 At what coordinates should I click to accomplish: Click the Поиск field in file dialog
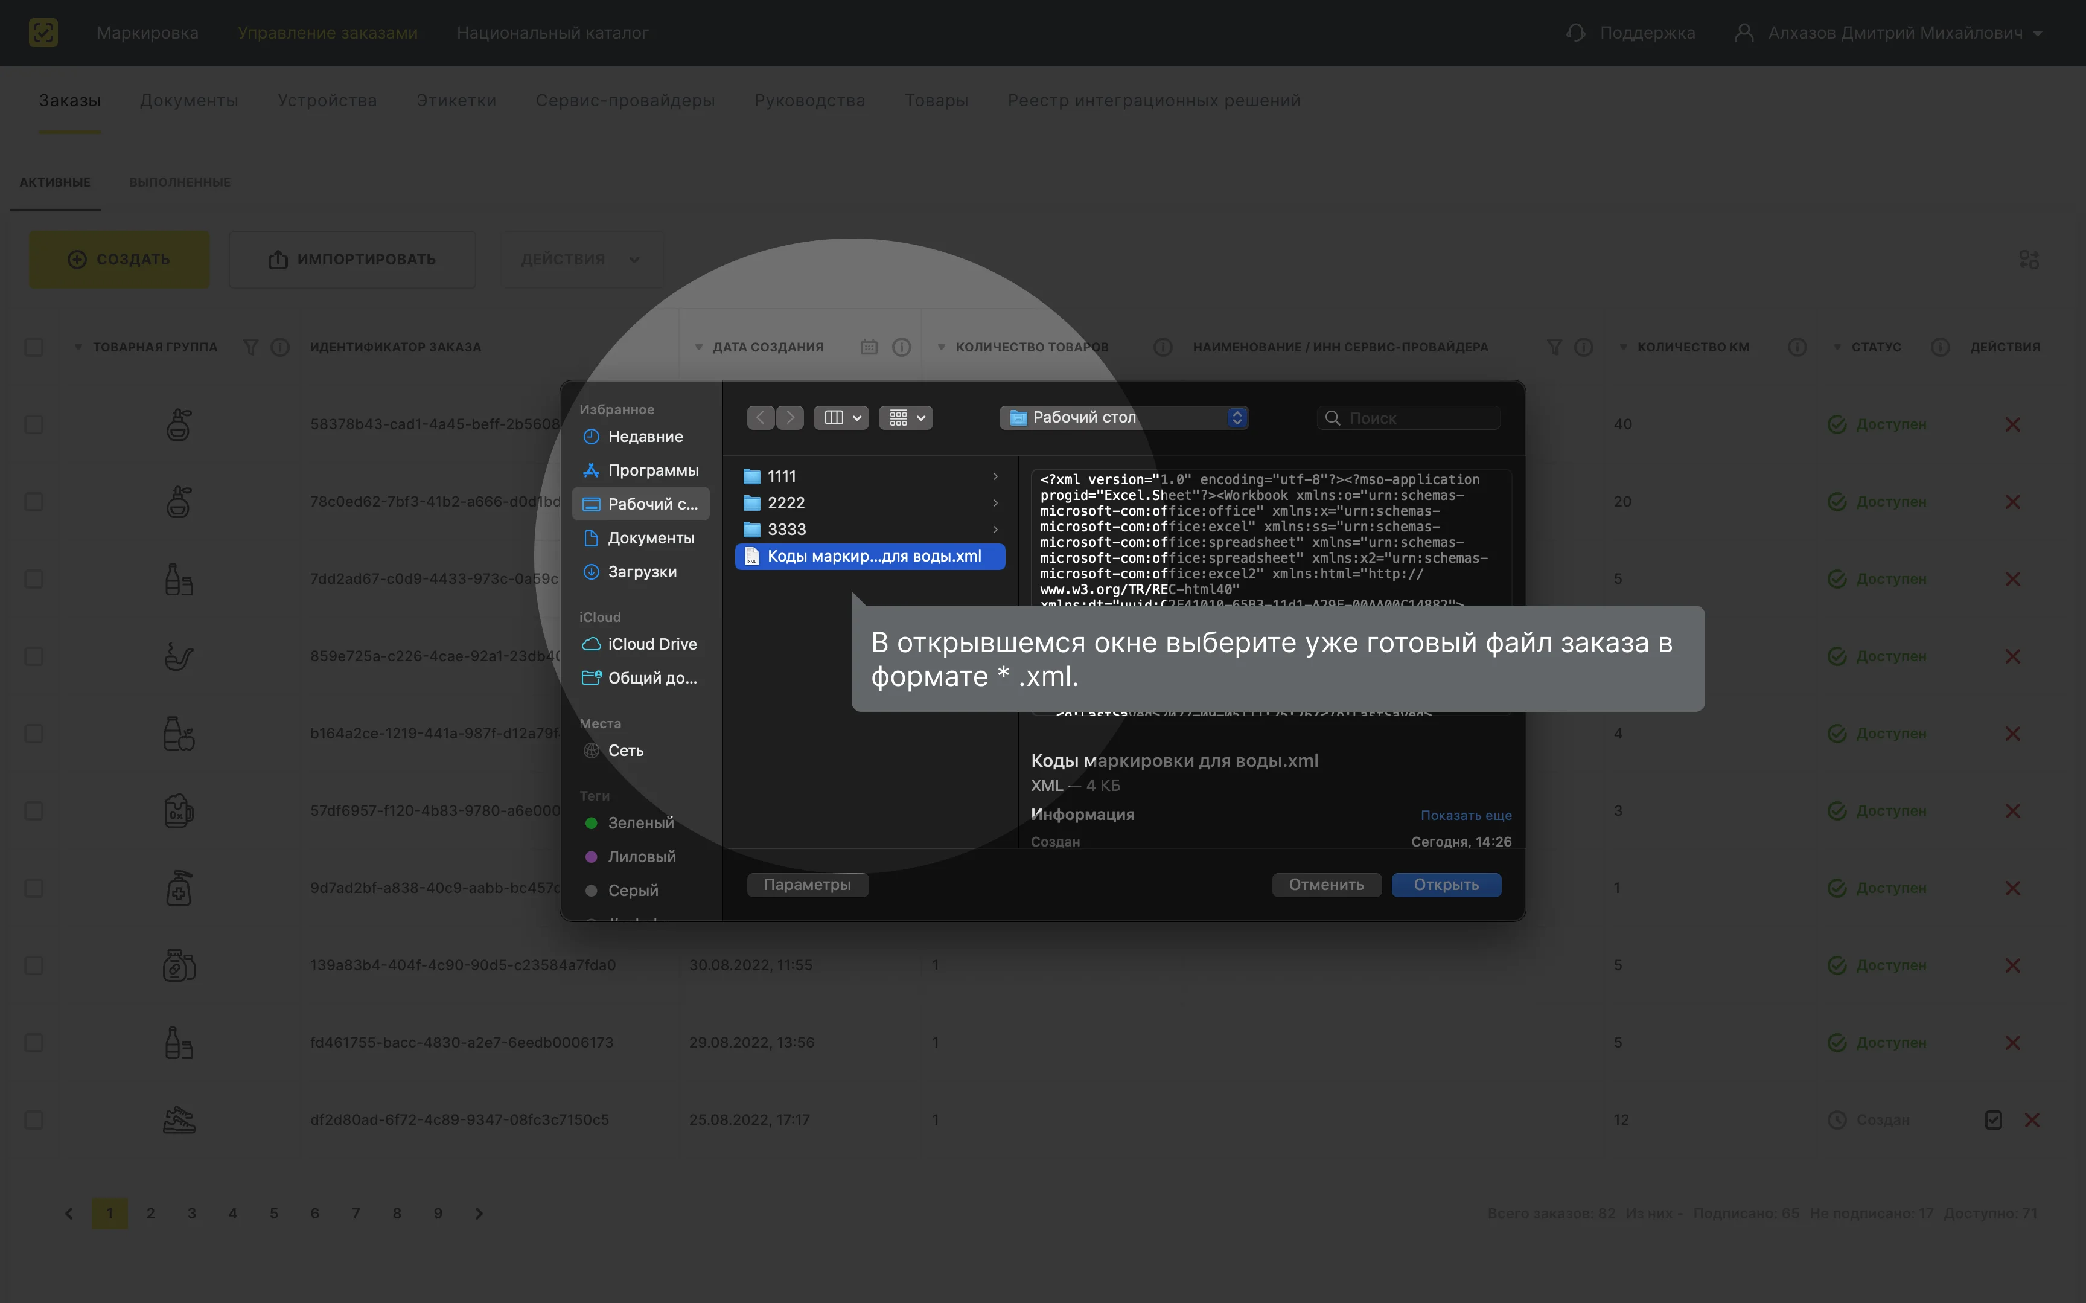coord(1409,418)
